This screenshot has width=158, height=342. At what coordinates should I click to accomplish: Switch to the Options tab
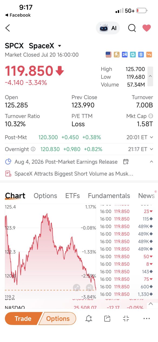pyautogui.click(x=45, y=196)
